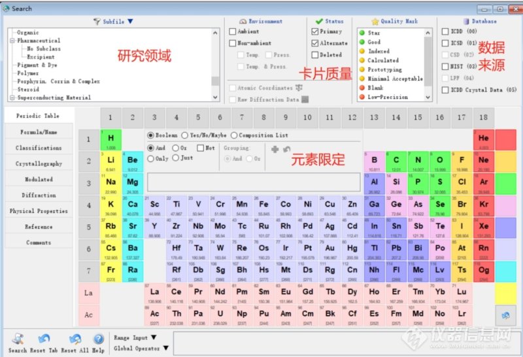
Task: Check the ICDD (00) database box
Action: pyautogui.click(x=445, y=31)
